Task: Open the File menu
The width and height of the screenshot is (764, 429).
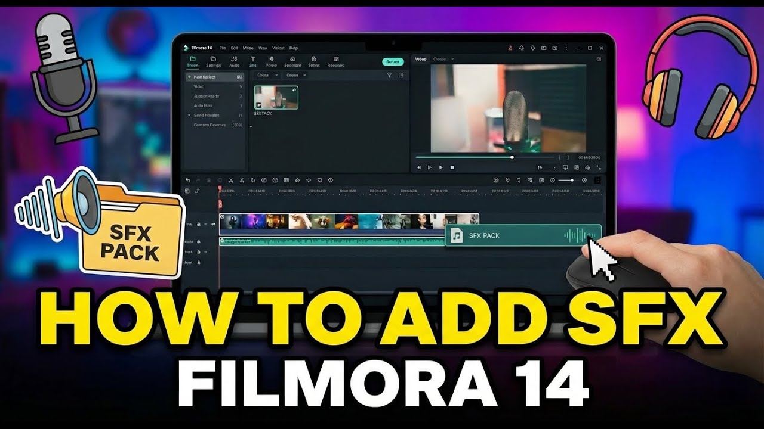Action: (x=223, y=48)
